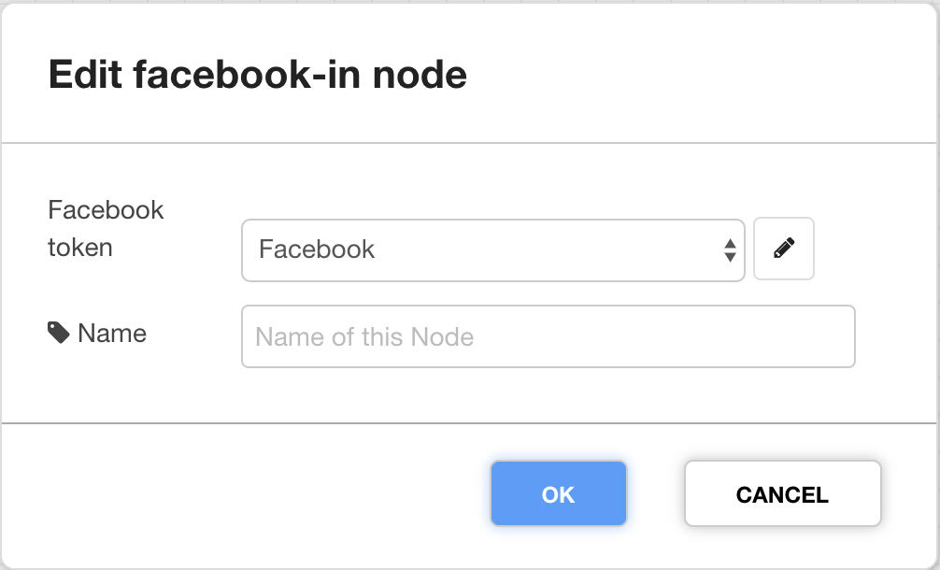Click inside the Name of this Node field
Screen dimensions: 940x570
[x=548, y=336]
